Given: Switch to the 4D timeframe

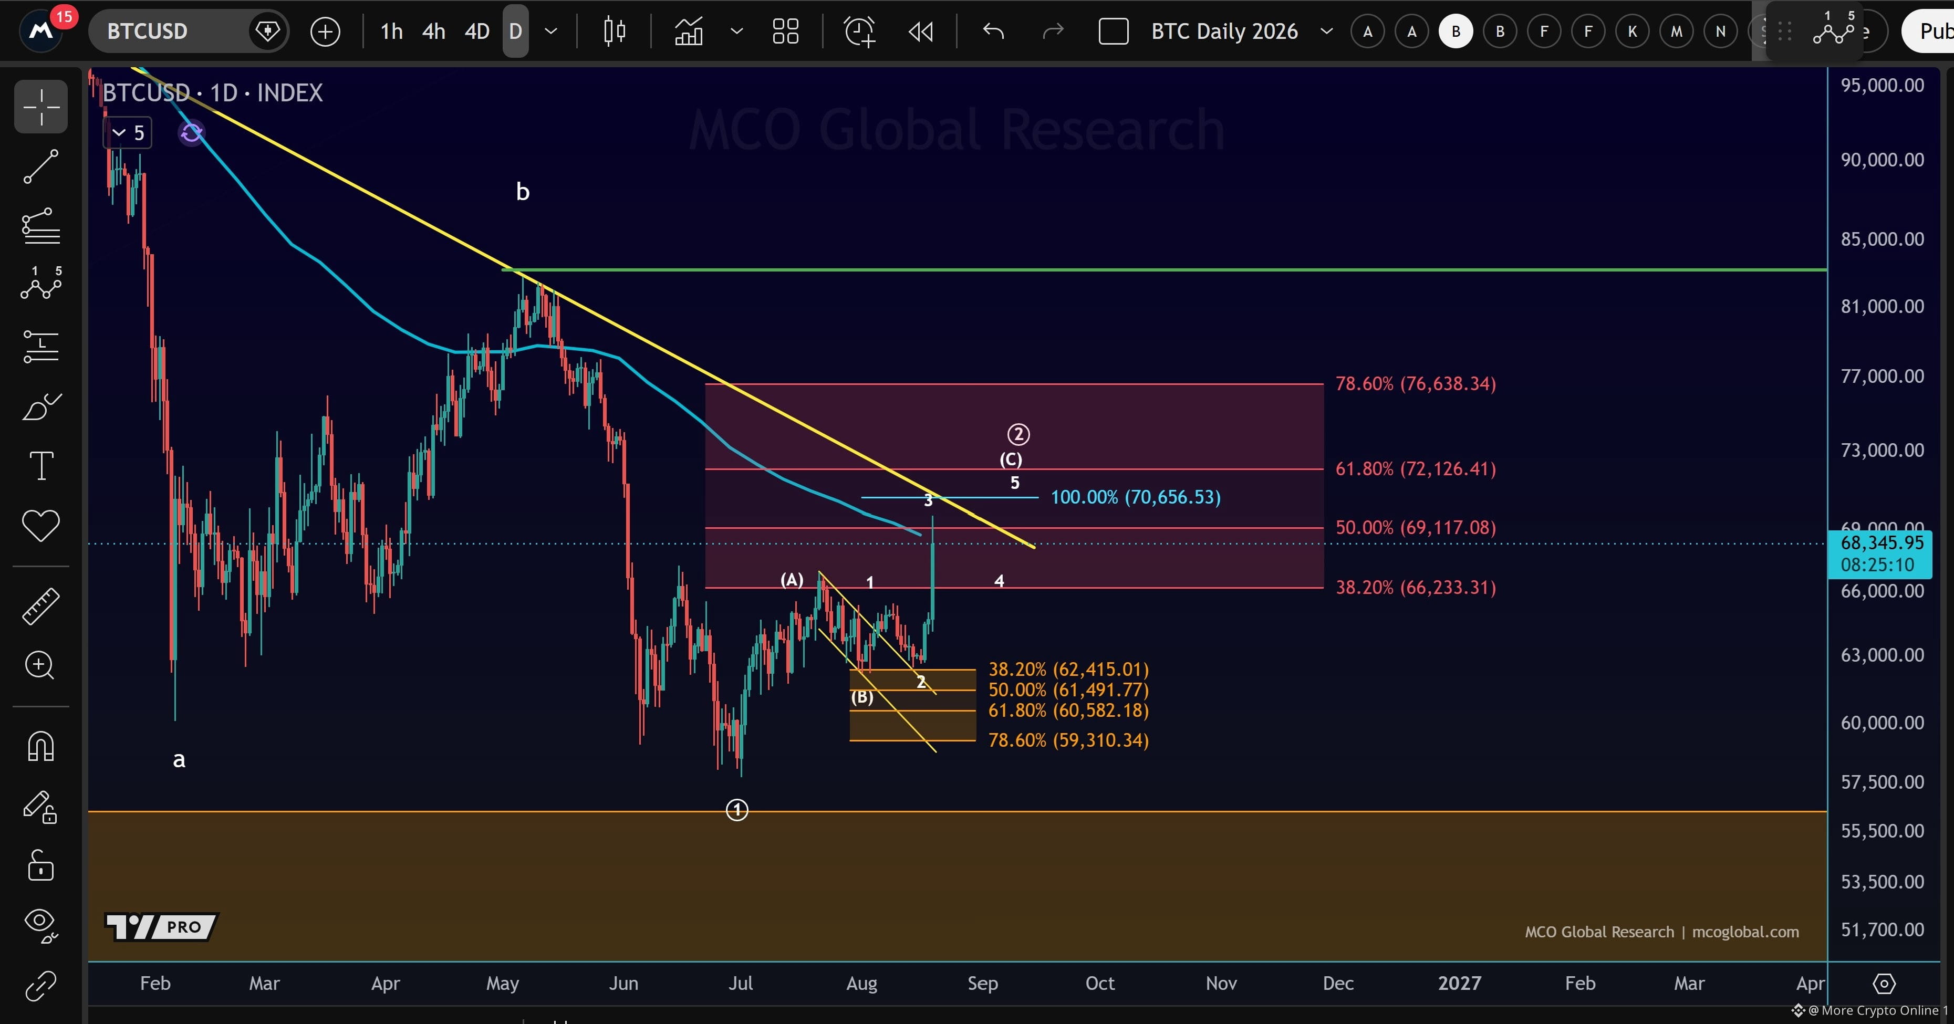Looking at the screenshot, I should [477, 31].
